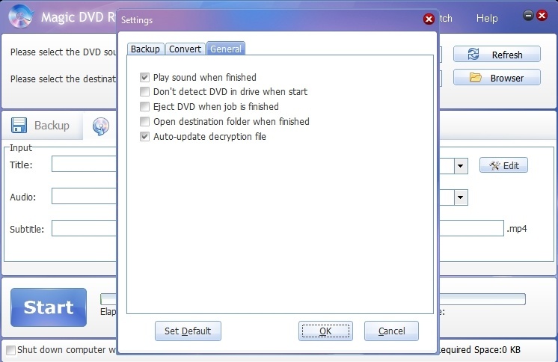Click the Set Default button

[x=188, y=331]
